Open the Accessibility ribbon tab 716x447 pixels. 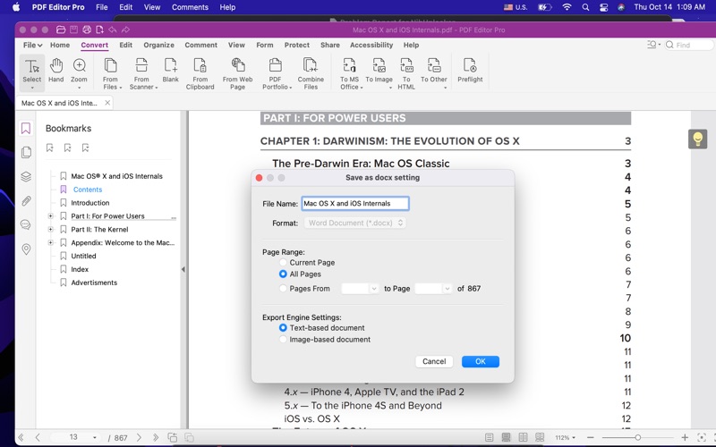[x=371, y=45]
